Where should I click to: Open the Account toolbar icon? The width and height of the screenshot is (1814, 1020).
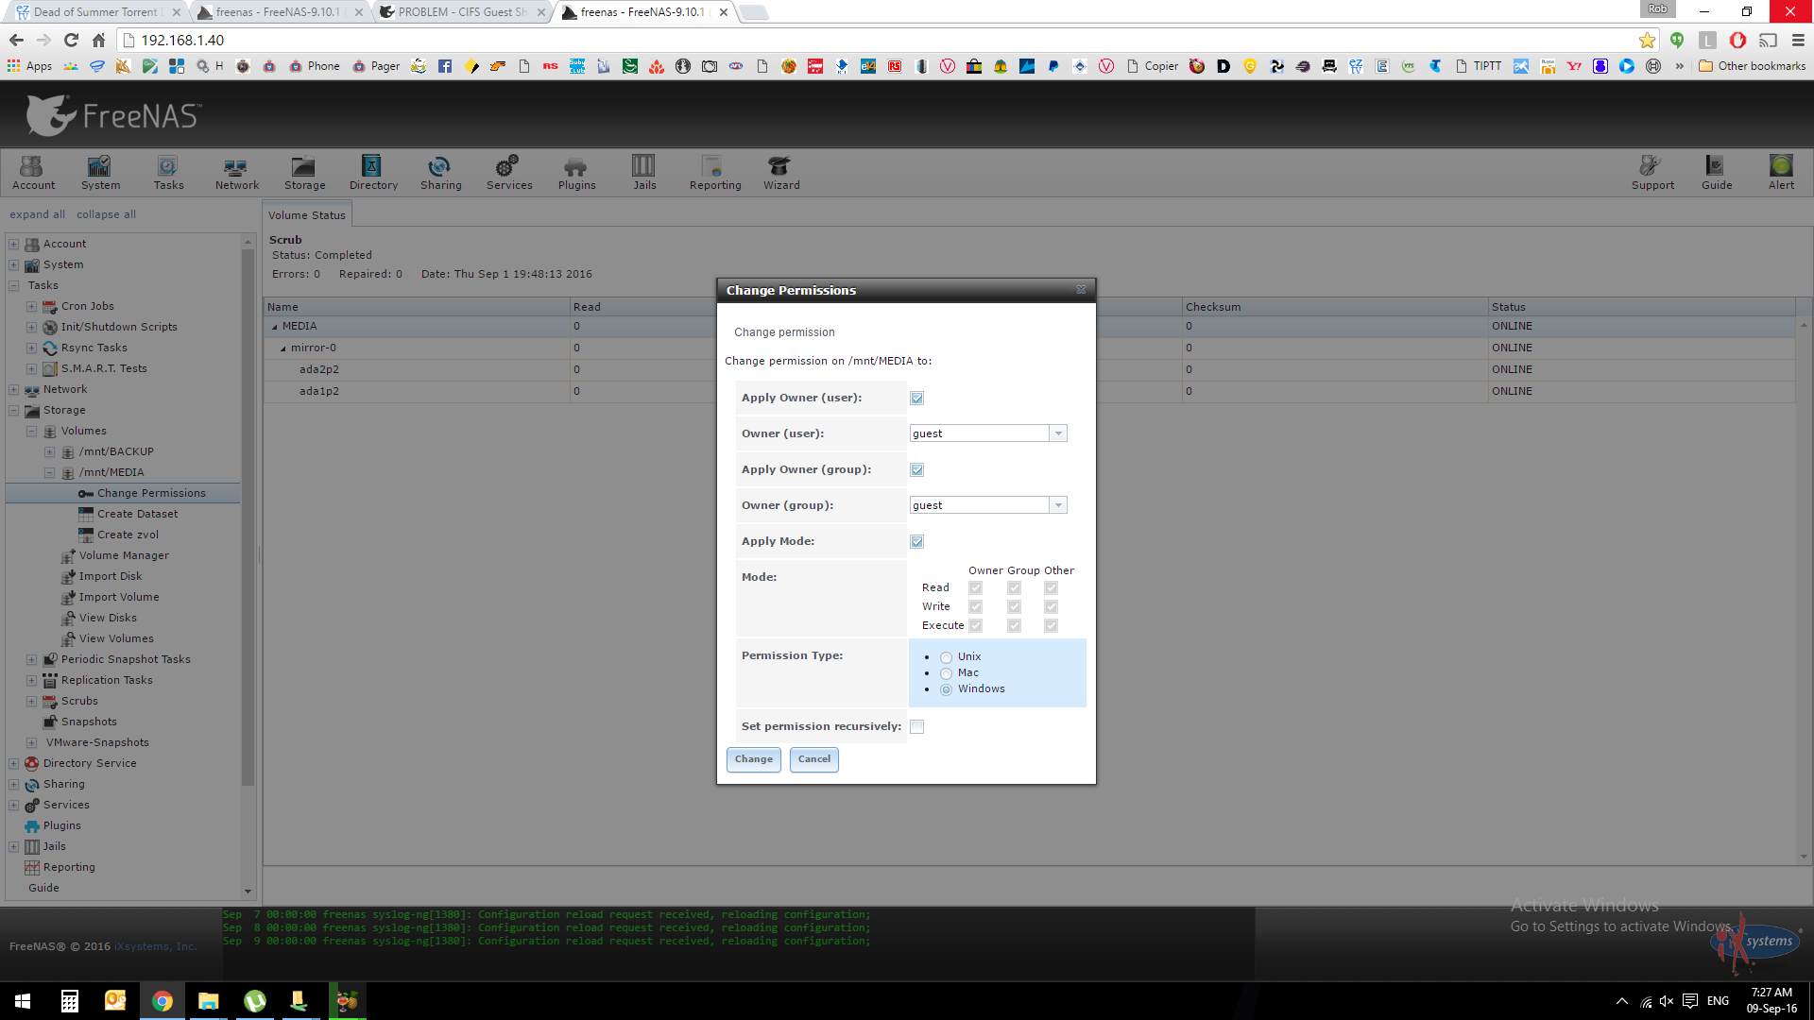[33, 173]
